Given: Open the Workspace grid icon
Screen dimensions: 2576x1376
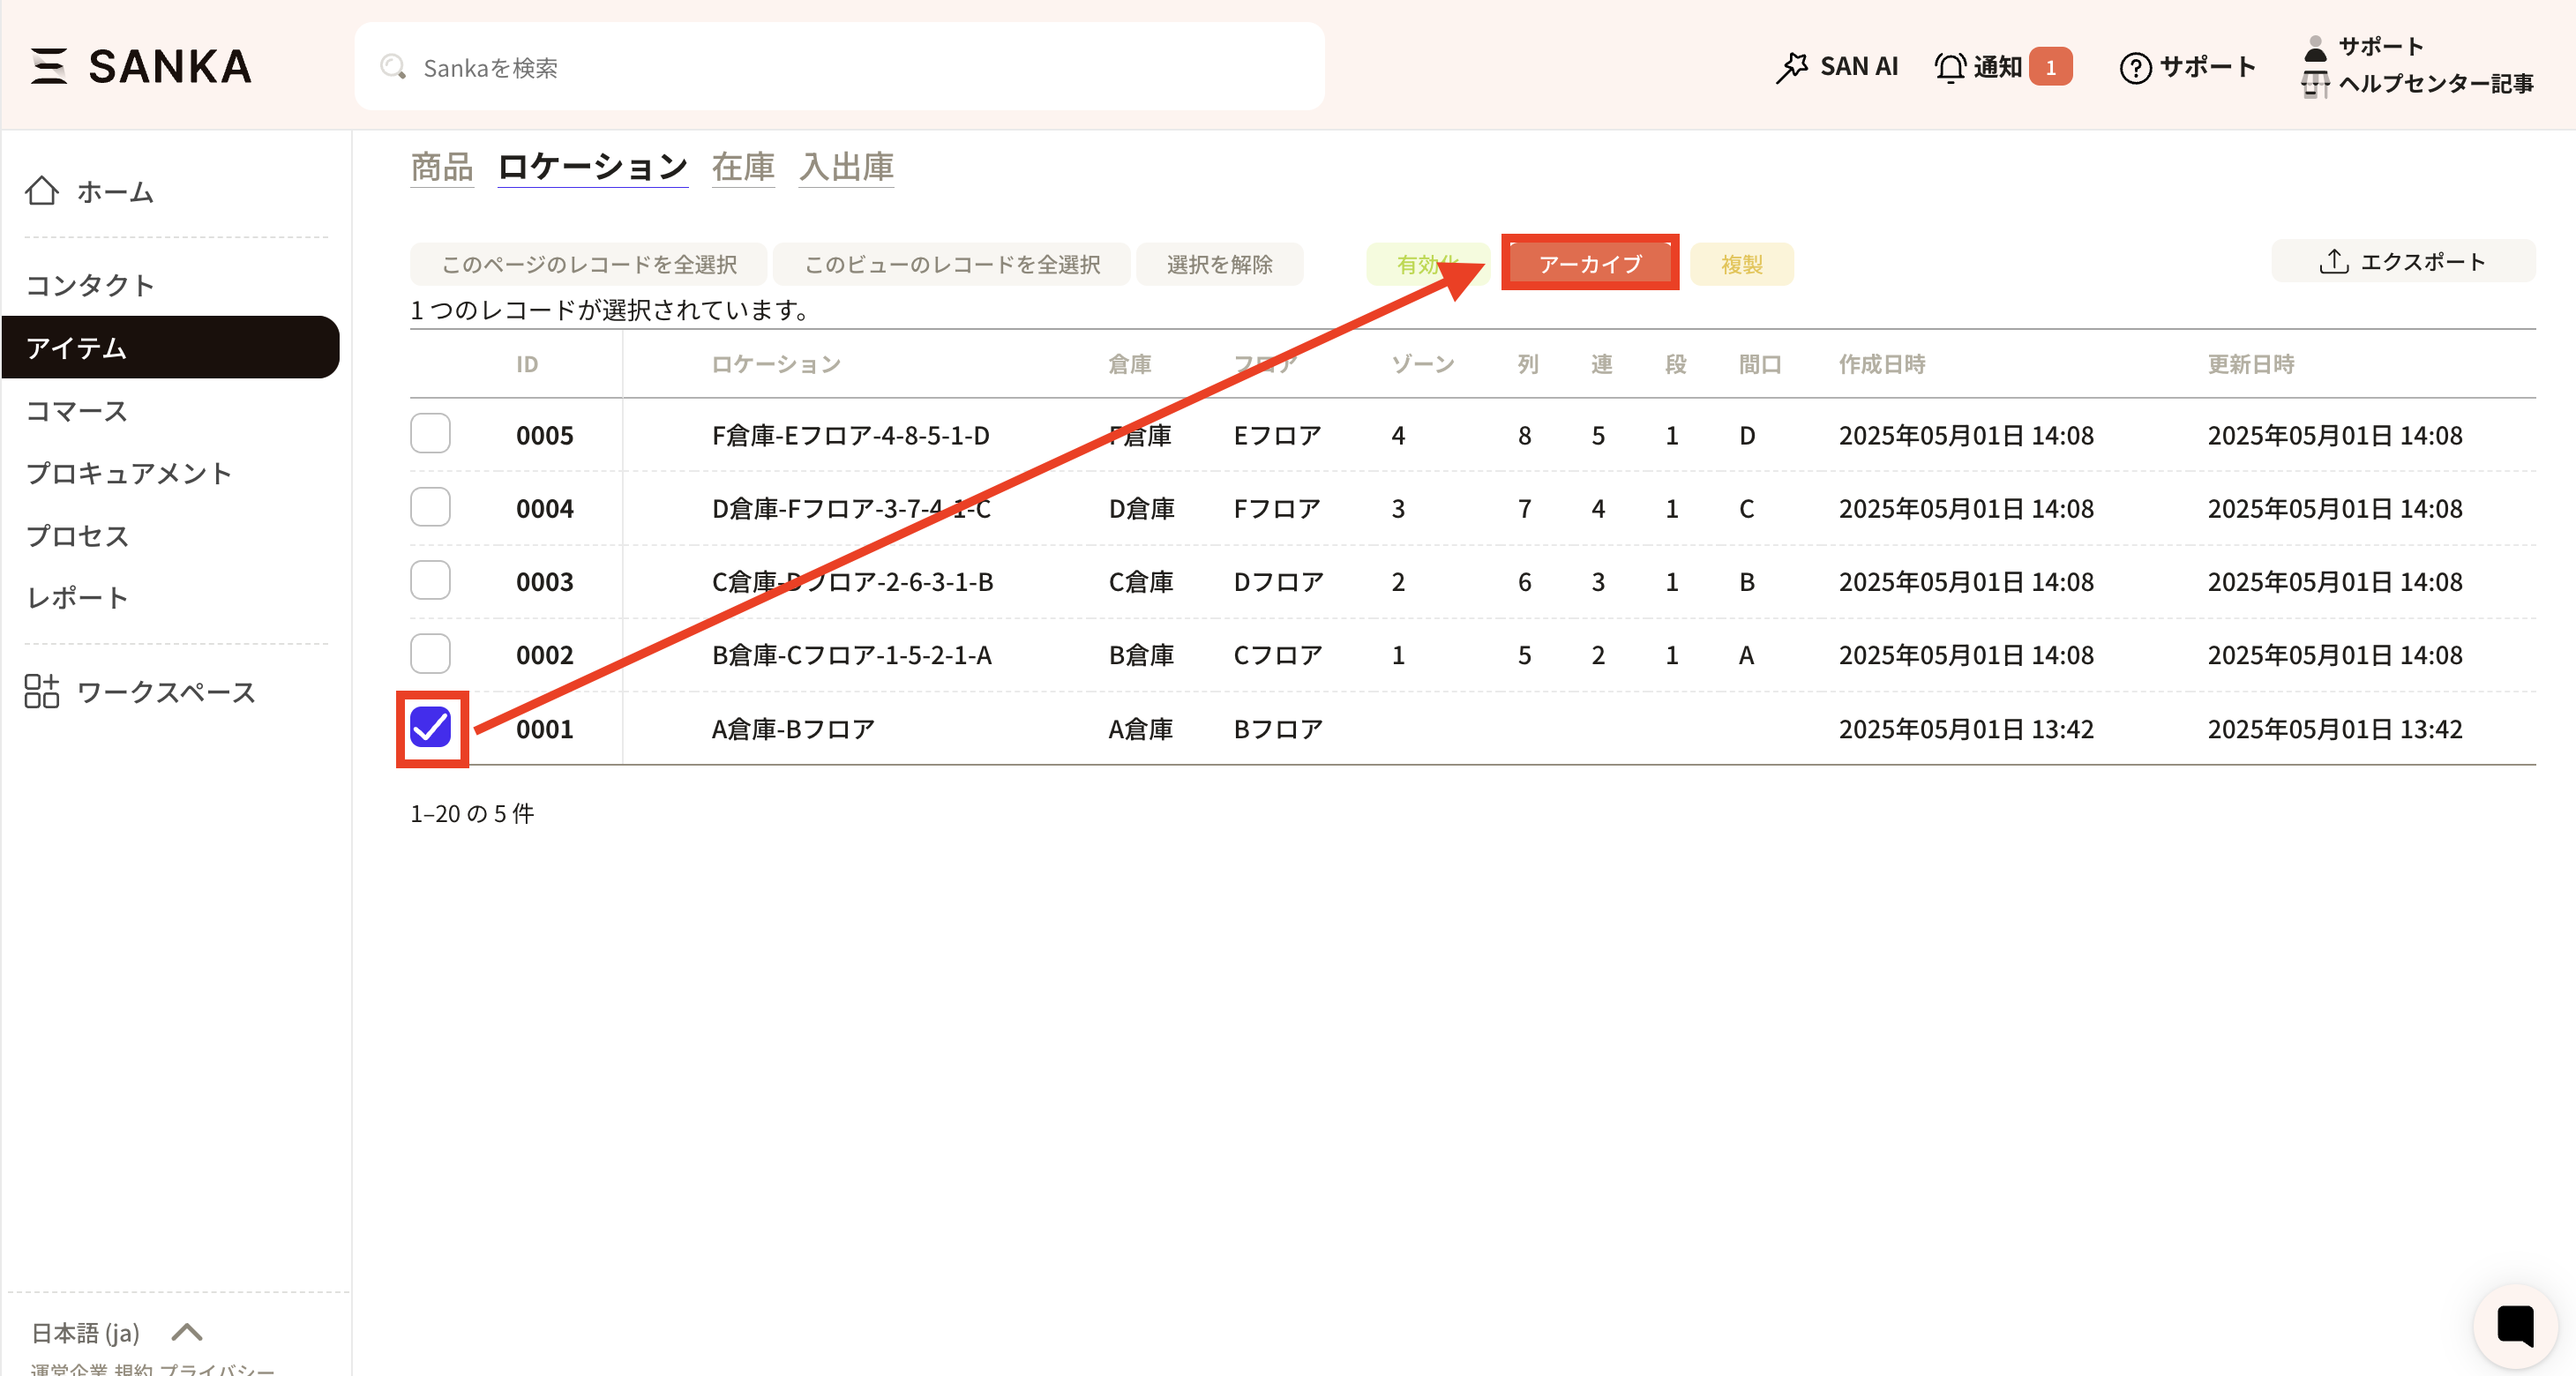Looking at the screenshot, I should click(x=42, y=691).
